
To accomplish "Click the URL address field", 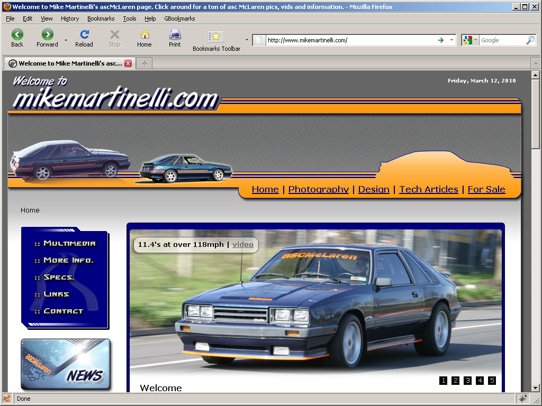I will (x=351, y=40).
